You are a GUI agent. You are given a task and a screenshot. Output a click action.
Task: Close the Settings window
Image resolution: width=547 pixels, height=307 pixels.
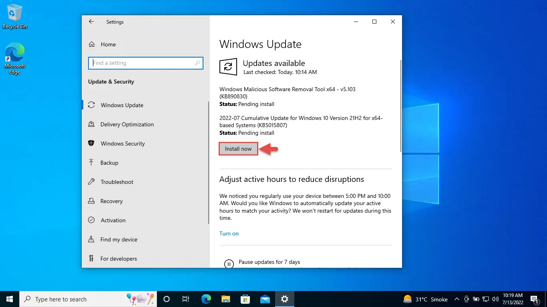pyautogui.click(x=393, y=22)
